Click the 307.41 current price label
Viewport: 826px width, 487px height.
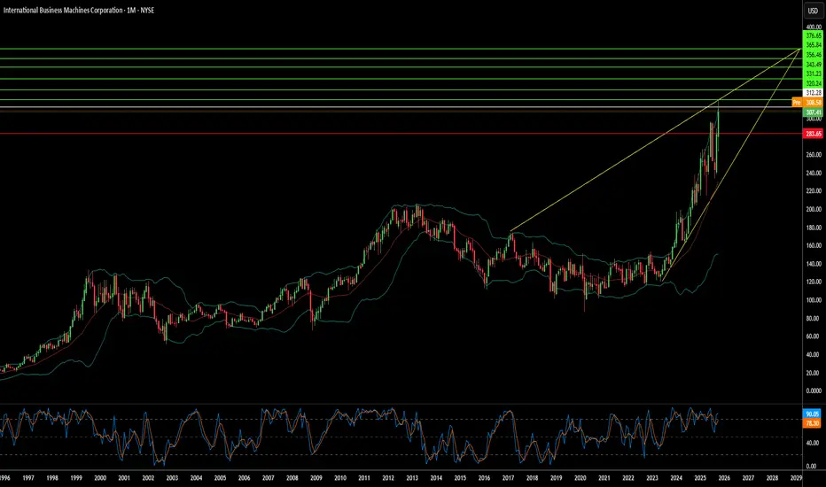tap(813, 112)
